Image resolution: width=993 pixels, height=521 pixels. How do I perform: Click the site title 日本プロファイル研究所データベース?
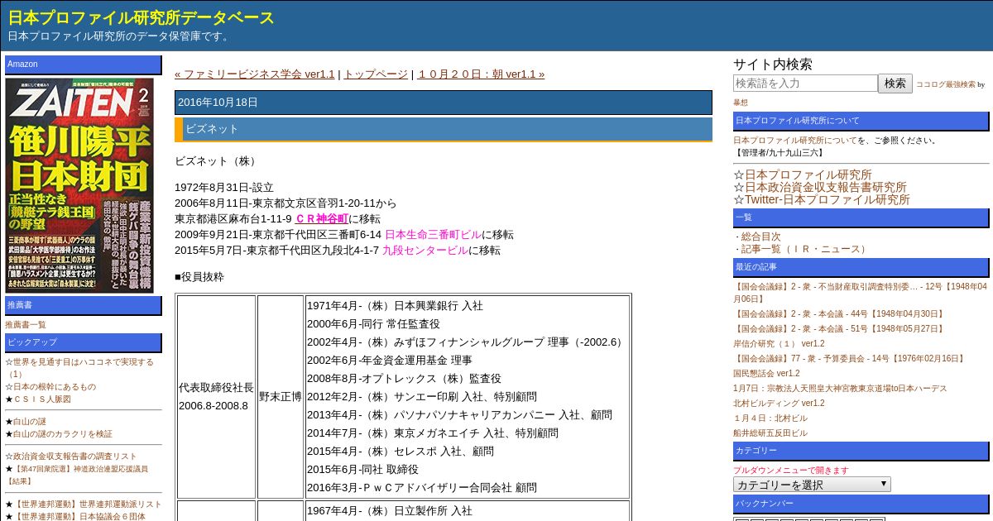pos(142,17)
